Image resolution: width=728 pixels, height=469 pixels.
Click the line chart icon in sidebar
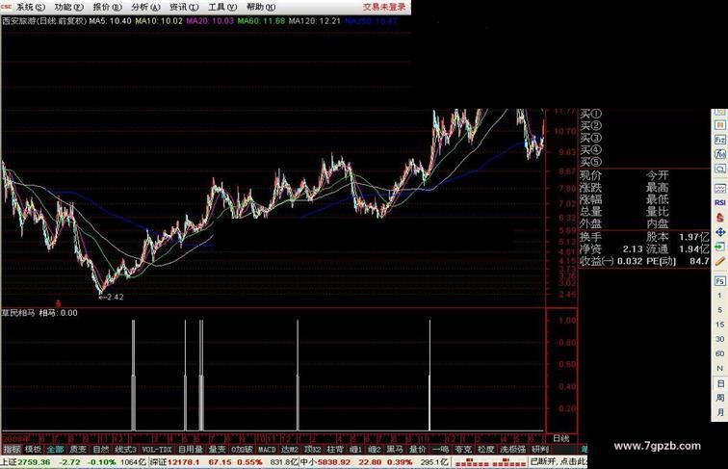[x=719, y=189]
